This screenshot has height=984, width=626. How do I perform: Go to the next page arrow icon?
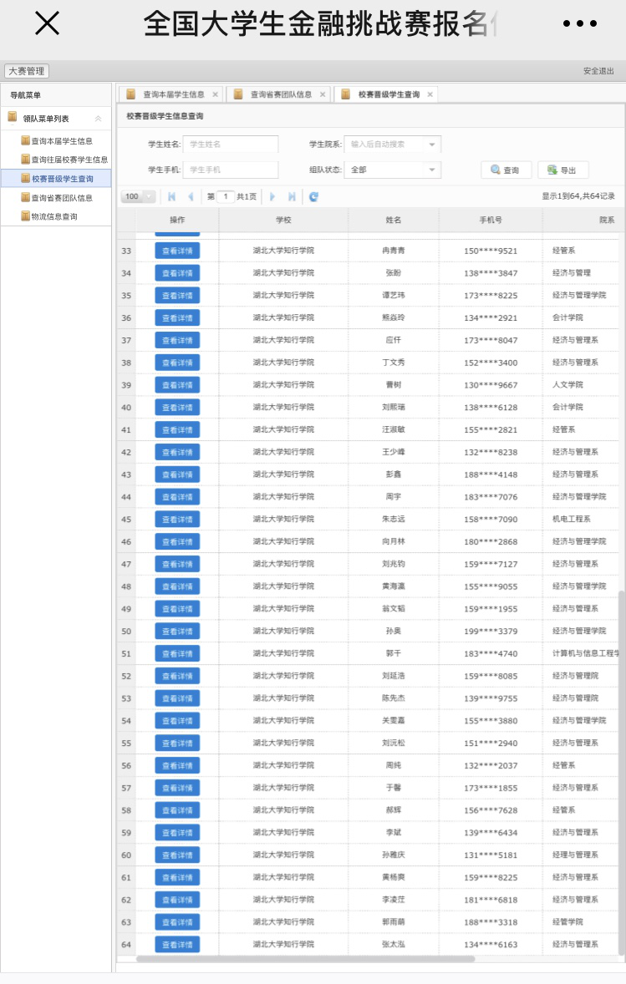(x=272, y=197)
